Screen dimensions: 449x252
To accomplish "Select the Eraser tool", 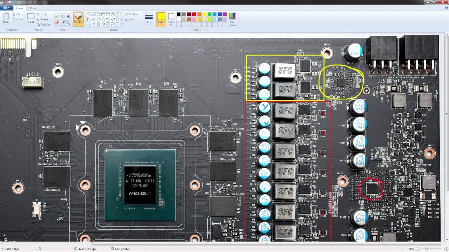I will point(57,22).
